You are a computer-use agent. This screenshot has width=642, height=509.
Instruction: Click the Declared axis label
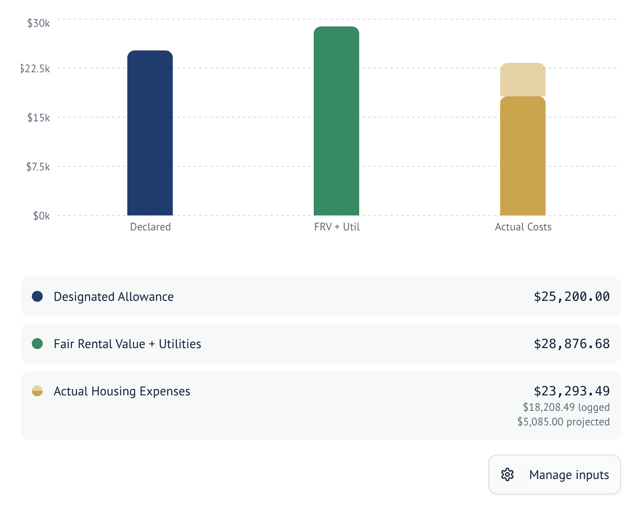tap(150, 227)
